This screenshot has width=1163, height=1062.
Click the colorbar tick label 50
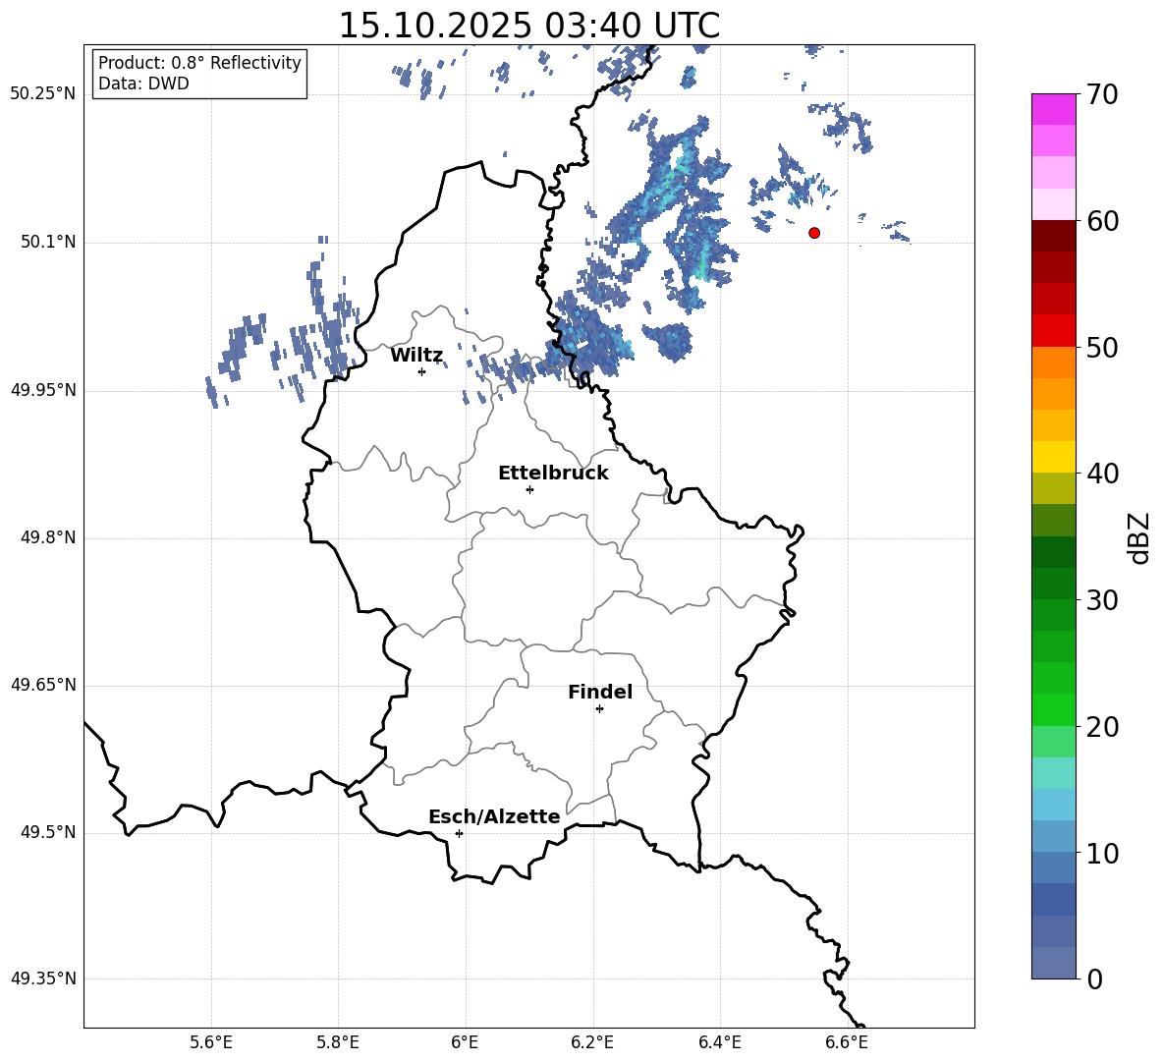1102,347
